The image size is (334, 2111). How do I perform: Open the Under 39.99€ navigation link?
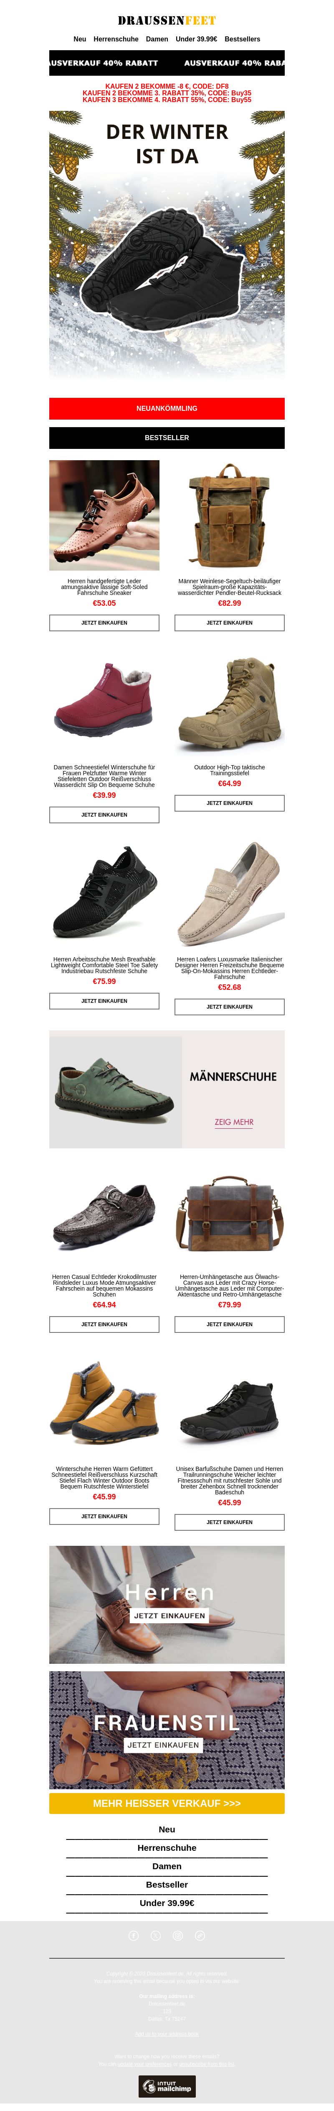point(197,38)
